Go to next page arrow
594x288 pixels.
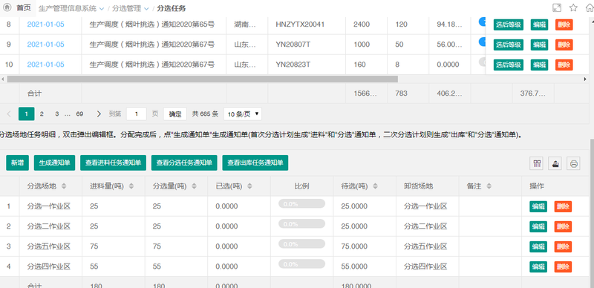99,114
